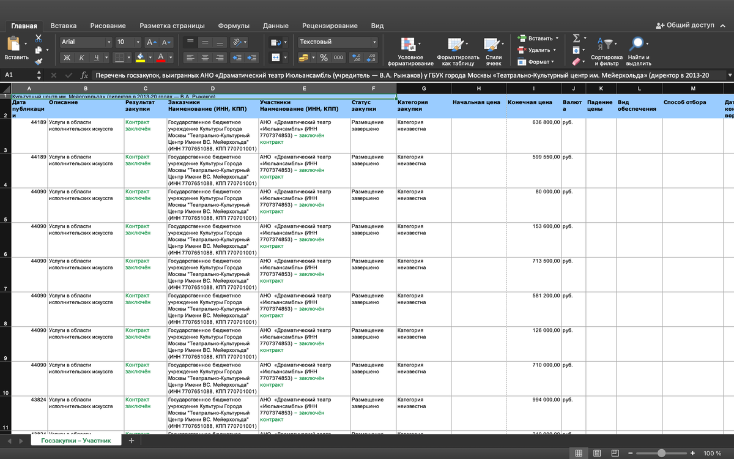Toggle bold Ж formatting
734x459 pixels.
(x=67, y=58)
